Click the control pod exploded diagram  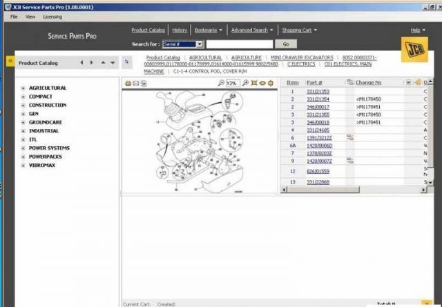200,141
